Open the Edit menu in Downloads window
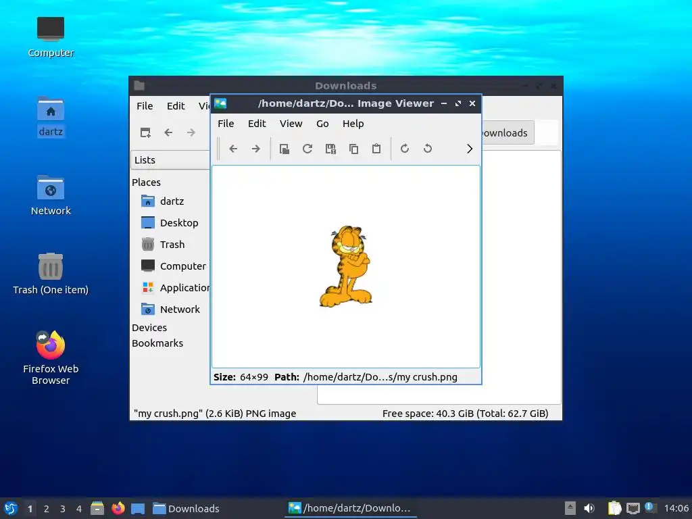This screenshot has height=519, width=692. point(176,106)
